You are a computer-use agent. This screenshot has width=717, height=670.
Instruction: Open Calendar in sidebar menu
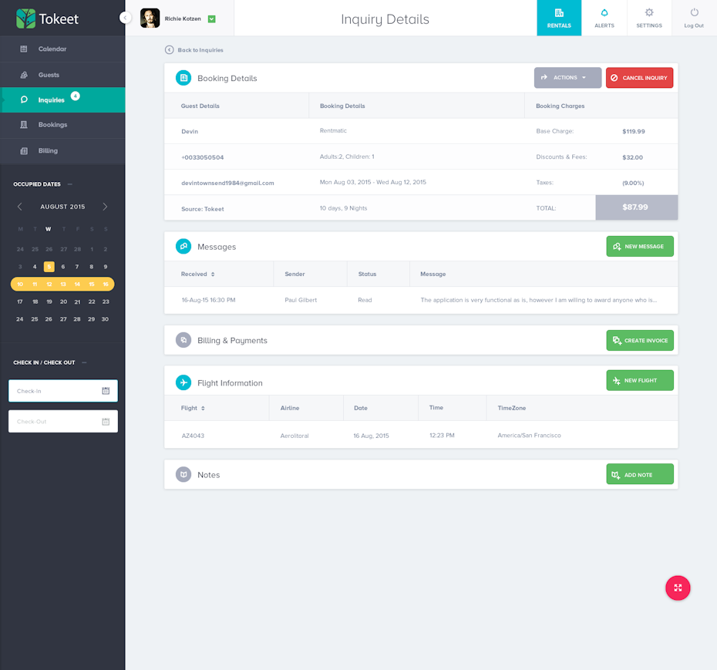pyautogui.click(x=52, y=49)
